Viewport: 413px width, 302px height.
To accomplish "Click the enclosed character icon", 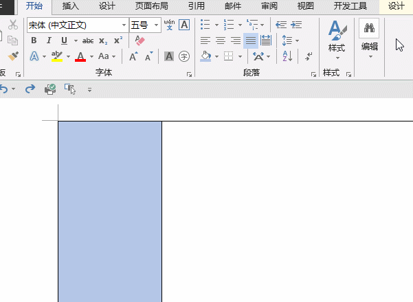I will [184, 56].
